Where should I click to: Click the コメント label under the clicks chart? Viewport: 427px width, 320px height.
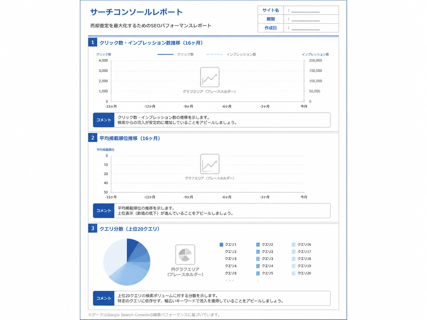[x=104, y=120]
